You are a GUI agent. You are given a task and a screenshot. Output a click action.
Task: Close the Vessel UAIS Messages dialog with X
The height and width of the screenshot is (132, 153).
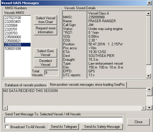149,3
